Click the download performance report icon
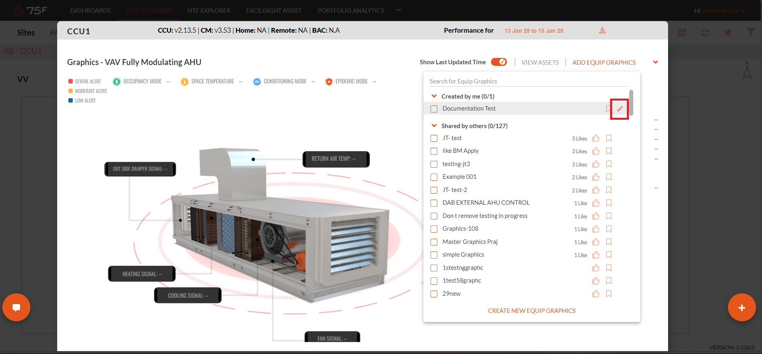Screen dimensions: 762x354 (x=602, y=30)
